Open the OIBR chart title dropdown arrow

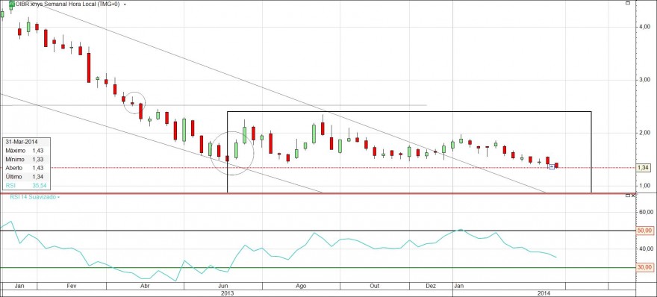click(125, 4)
